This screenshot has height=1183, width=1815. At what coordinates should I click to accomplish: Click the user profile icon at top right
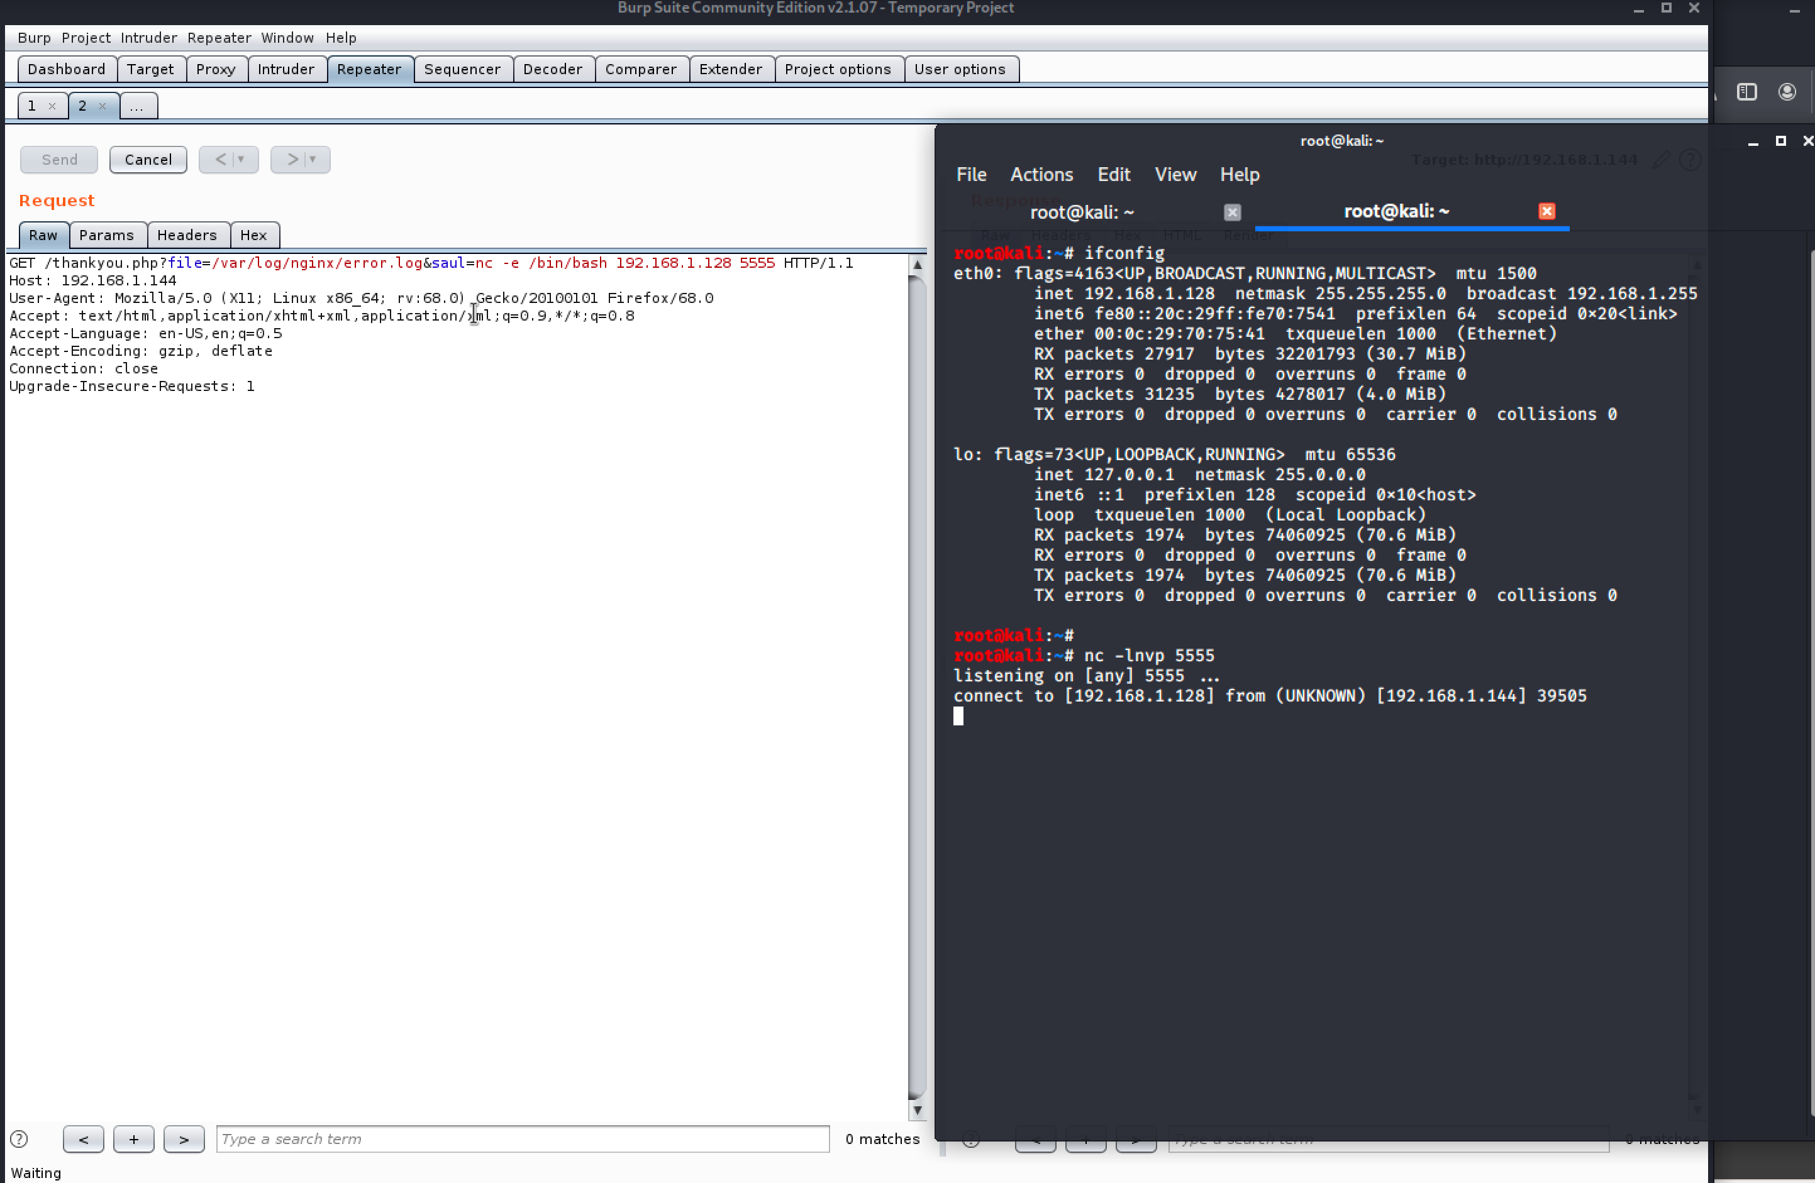1787,92
